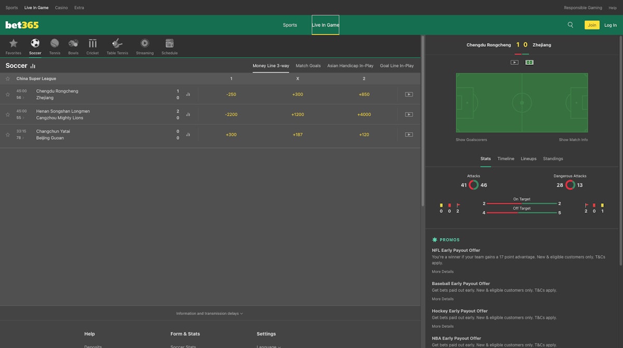Star the Henan Songshan Longmen match

pos(8,115)
